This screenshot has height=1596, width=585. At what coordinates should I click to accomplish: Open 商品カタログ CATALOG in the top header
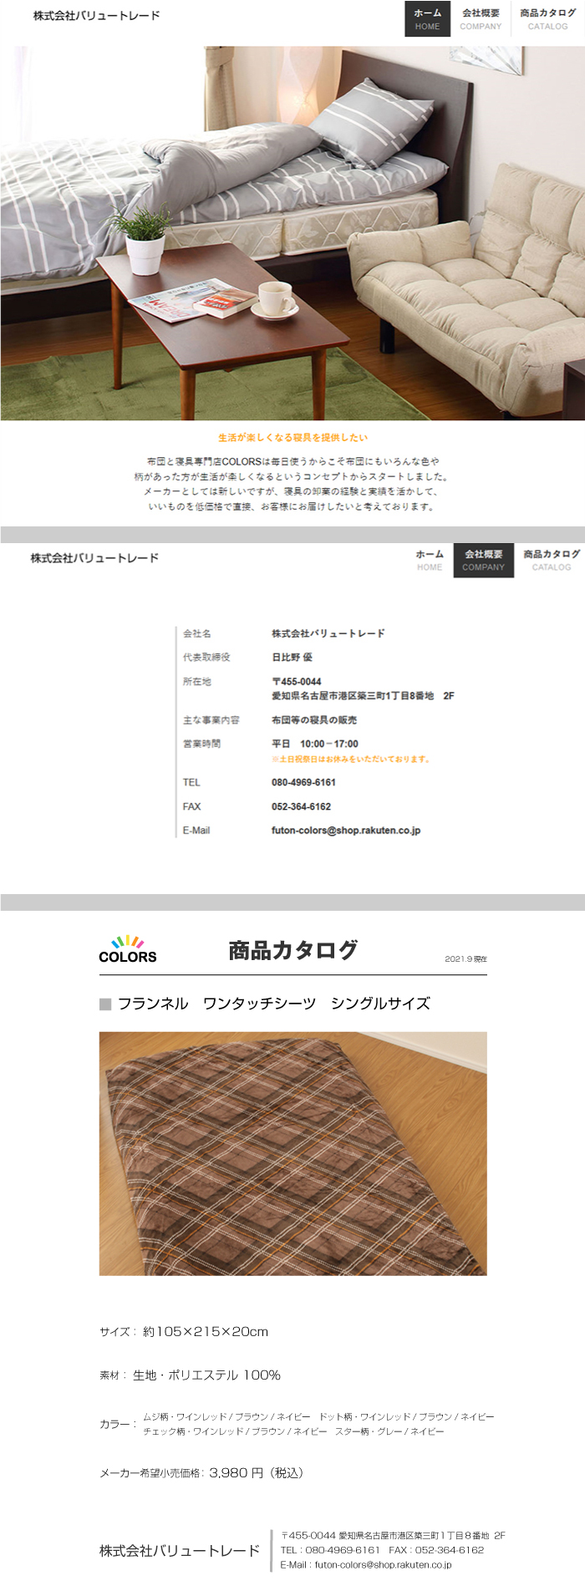coord(547,18)
